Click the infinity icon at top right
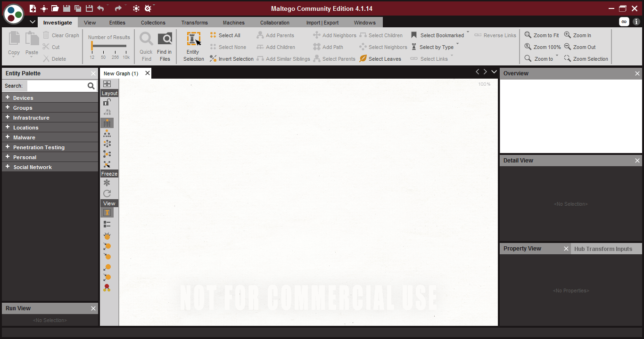This screenshot has width=644, height=339. click(x=624, y=22)
